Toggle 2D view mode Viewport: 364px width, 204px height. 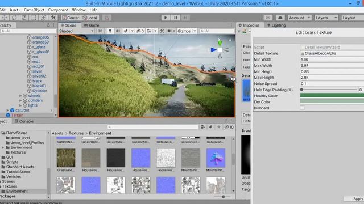point(100,31)
